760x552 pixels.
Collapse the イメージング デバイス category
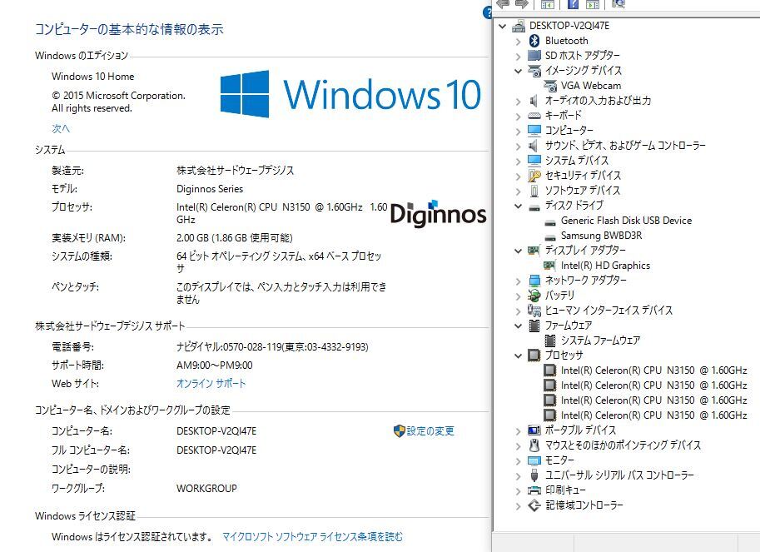click(518, 71)
